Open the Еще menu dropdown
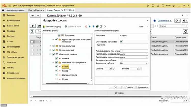This screenshot has width=191, height=107. [x=143, y=26]
